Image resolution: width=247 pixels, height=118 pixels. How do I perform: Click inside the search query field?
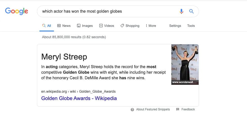(x=106, y=11)
